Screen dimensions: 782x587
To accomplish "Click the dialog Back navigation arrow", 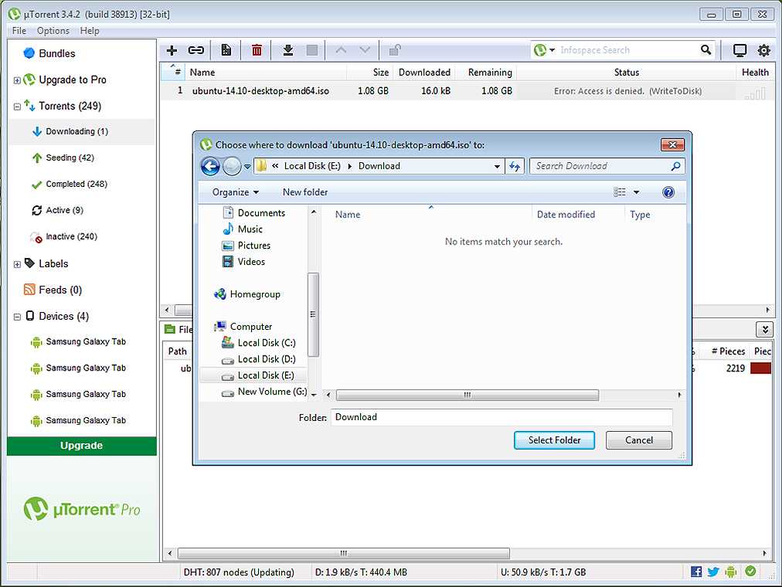I will click(210, 166).
